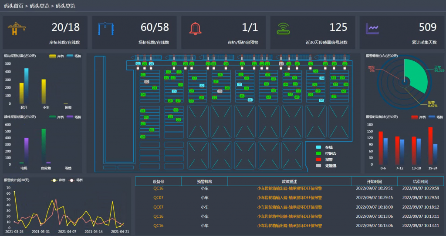
Task: Select gray yard crane 29 marker
Action: [220, 91]
